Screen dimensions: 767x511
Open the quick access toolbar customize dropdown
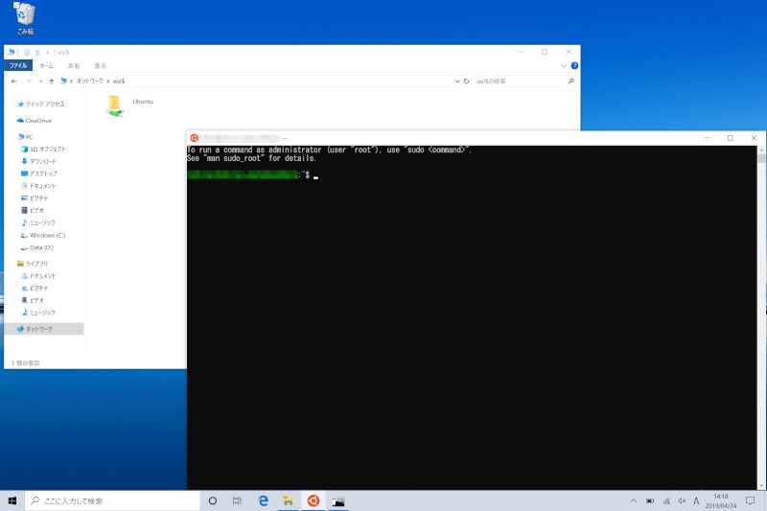47,52
